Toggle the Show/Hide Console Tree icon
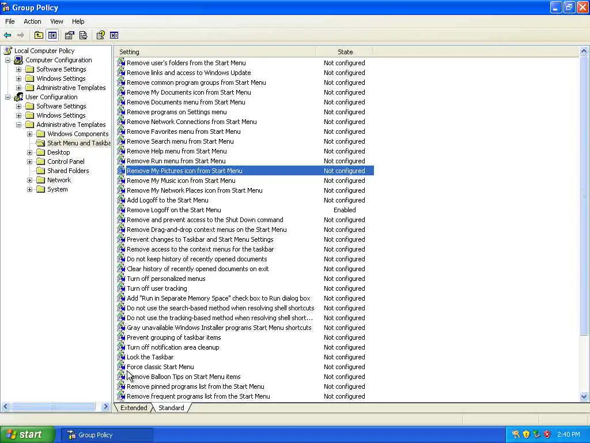 [52, 35]
